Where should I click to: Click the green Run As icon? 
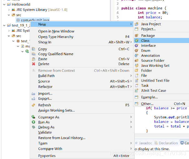[33, 122]
